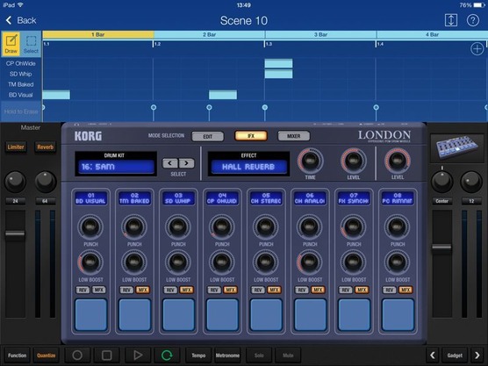The height and width of the screenshot is (366, 488).
Task: Toggle the master Reverb
Action: pos(46,147)
